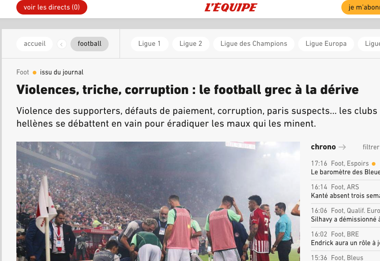Image resolution: width=380 pixels, height=261 pixels.
Task: Click the L'Équipe logo
Action: 231,7
